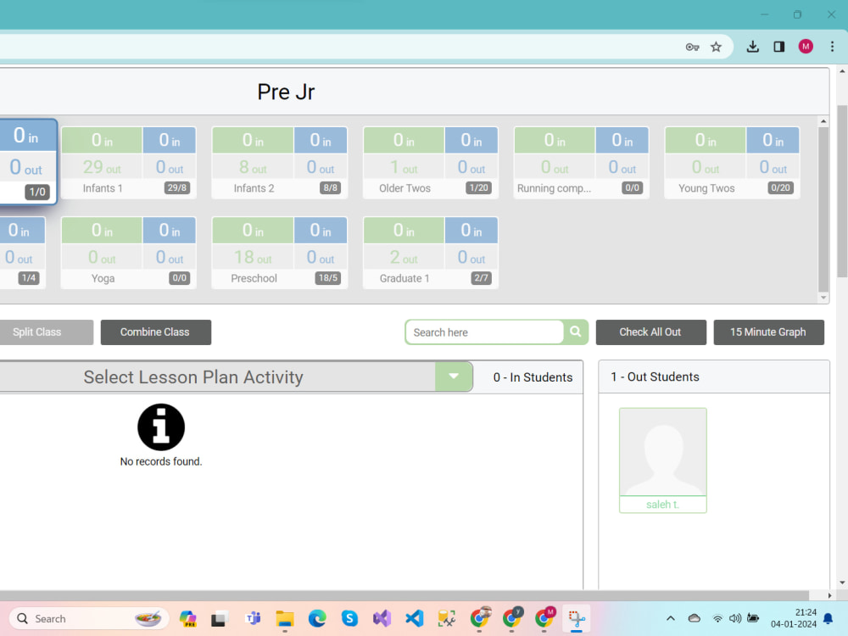Open Task View on the taskbar

pos(220,618)
